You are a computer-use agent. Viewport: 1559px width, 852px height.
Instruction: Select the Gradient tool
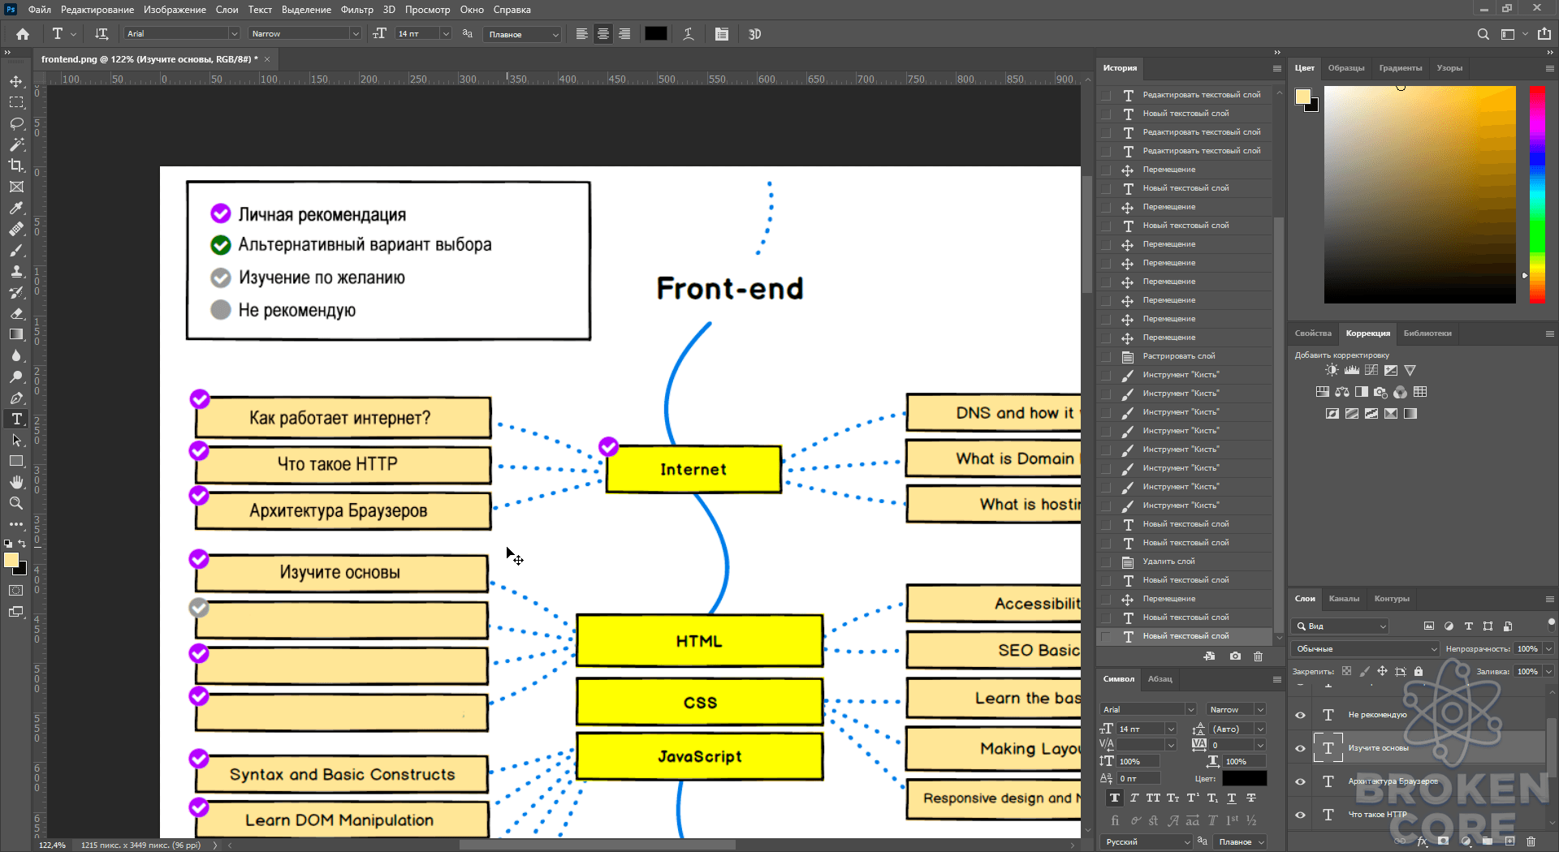tap(16, 334)
